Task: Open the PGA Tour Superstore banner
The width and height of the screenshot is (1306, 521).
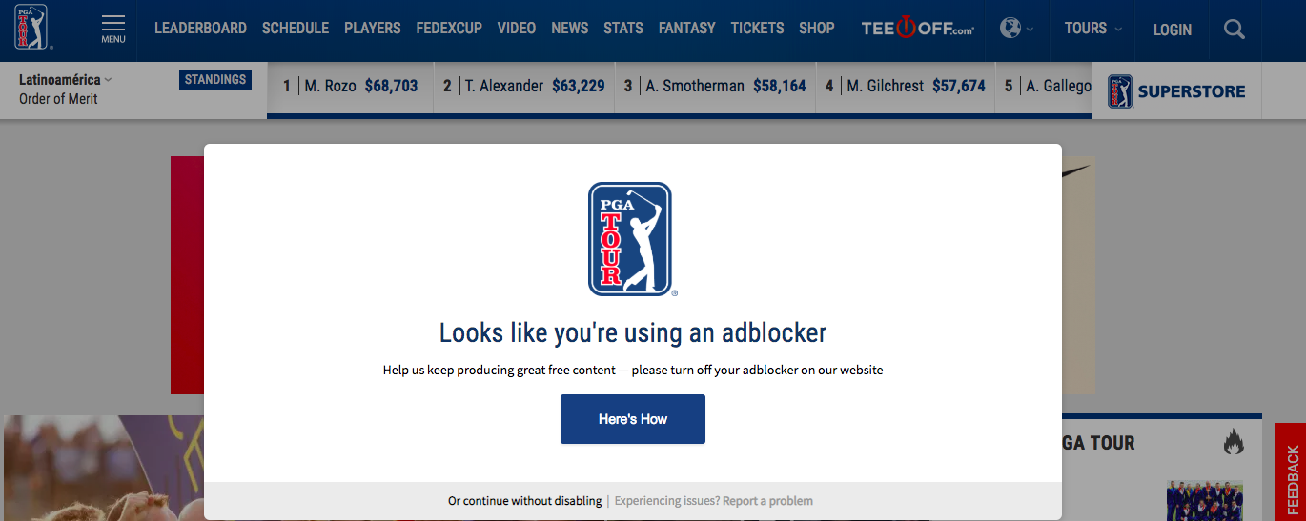Action: [1176, 91]
